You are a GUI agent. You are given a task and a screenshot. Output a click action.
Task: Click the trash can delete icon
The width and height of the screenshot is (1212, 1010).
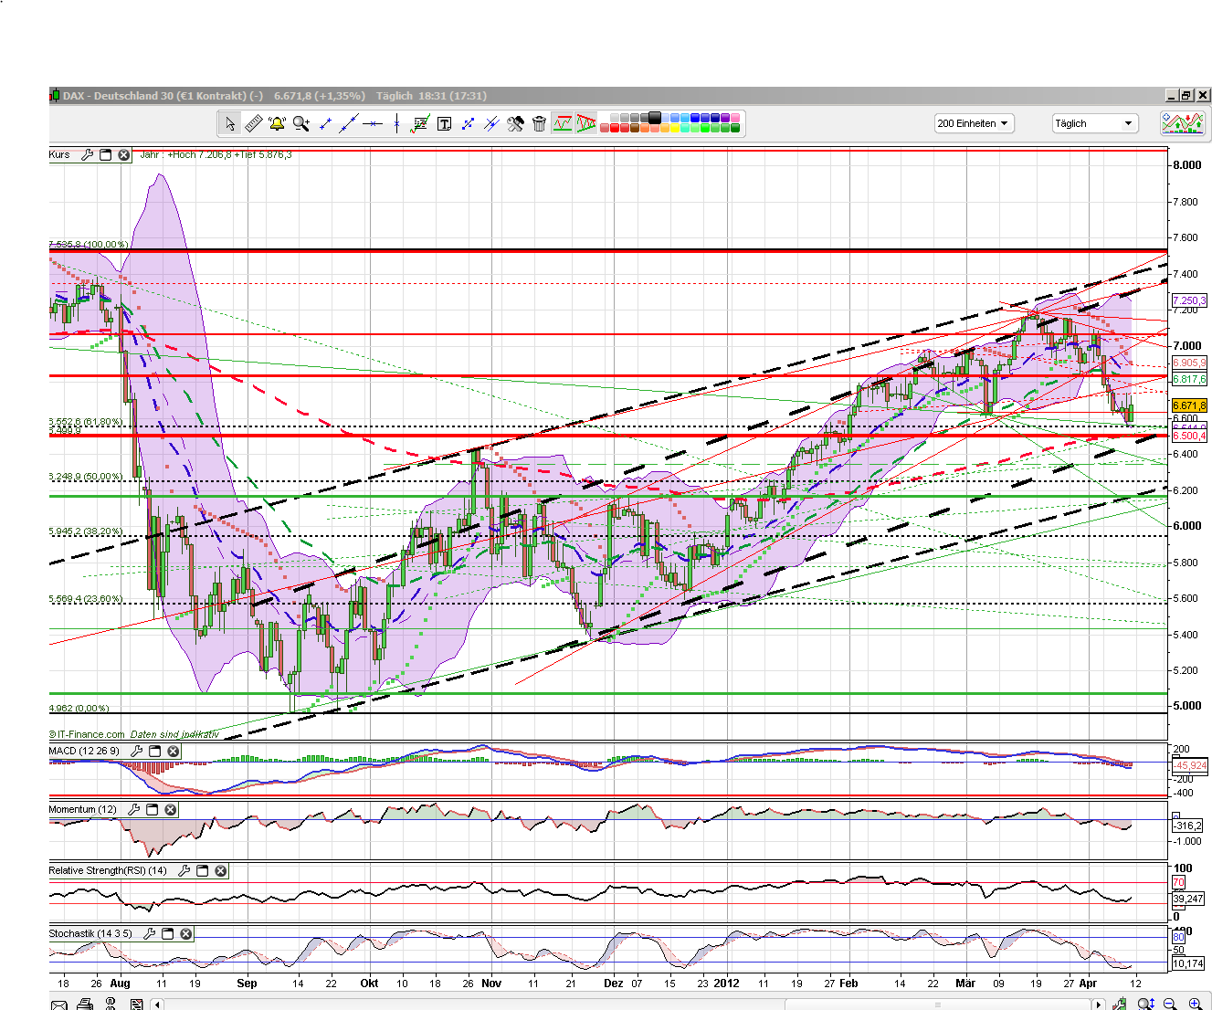(x=539, y=123)
